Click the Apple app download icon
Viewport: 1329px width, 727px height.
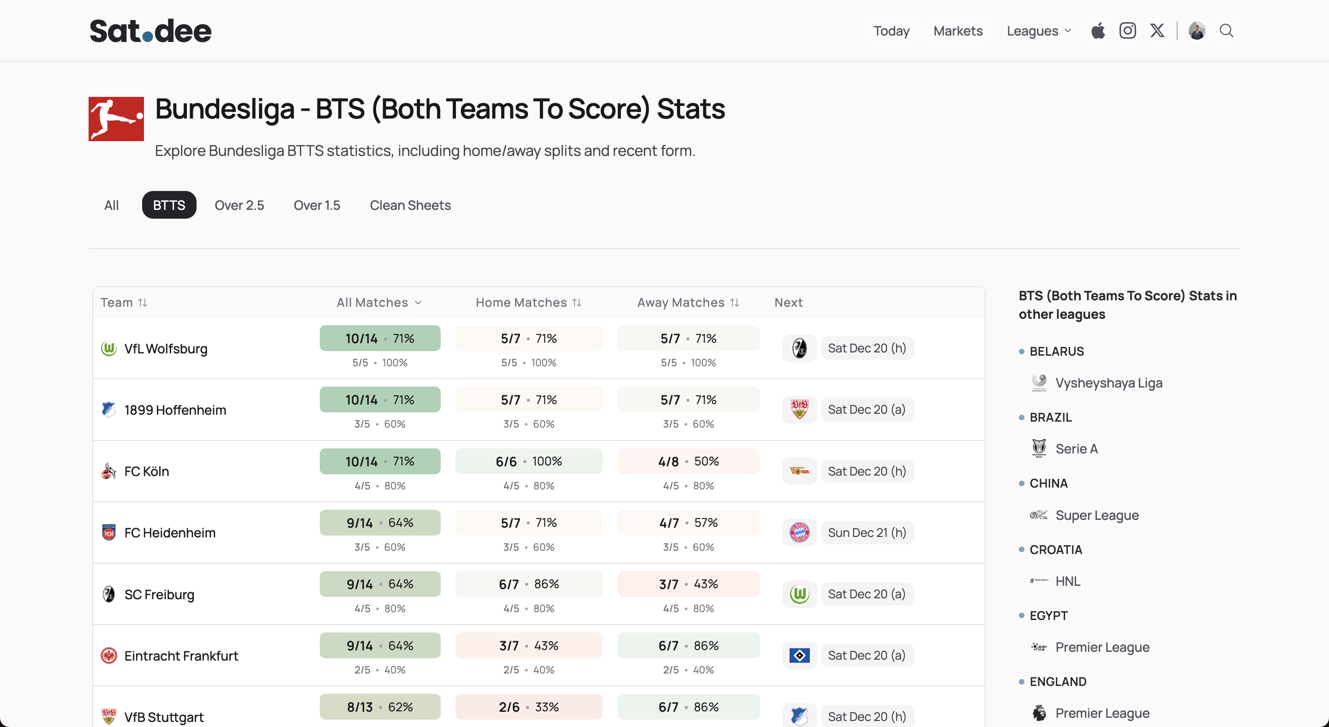coord(1098,31)
